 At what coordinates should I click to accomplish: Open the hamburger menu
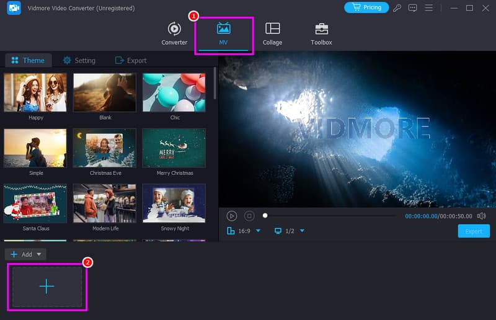coord(428,7)
